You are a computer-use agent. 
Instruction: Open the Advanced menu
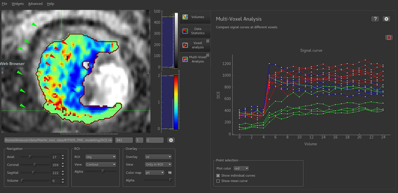pyautogui.click(x=35, y=4)
